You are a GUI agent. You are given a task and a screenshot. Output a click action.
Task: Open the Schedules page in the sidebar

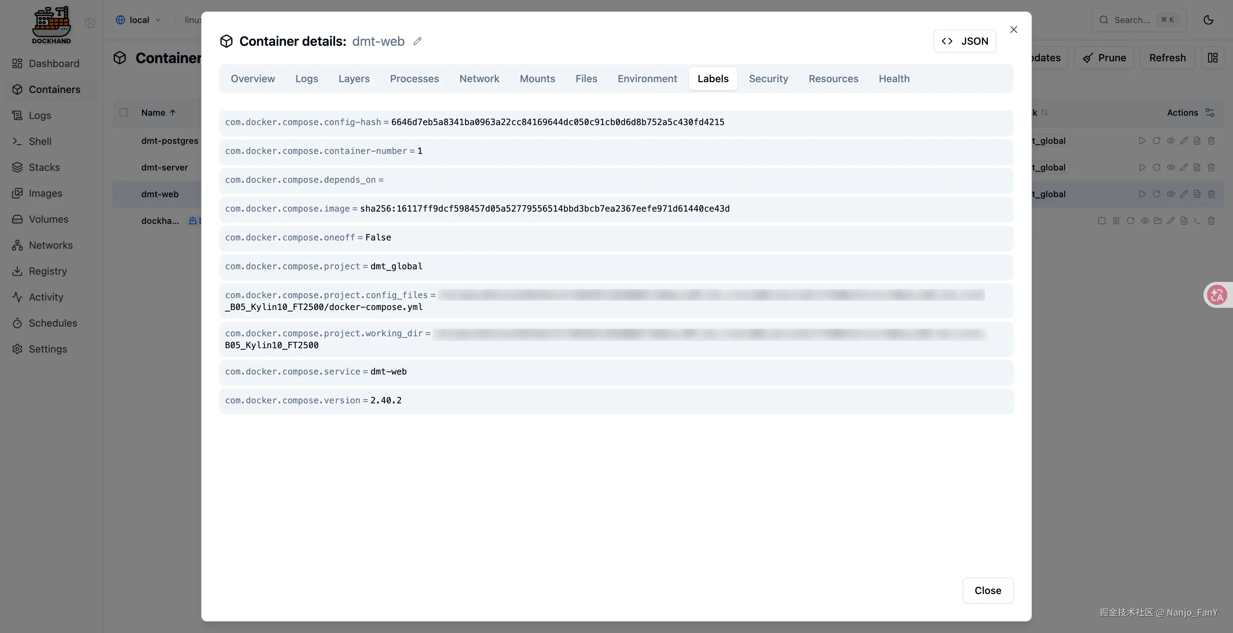(53, 323)
